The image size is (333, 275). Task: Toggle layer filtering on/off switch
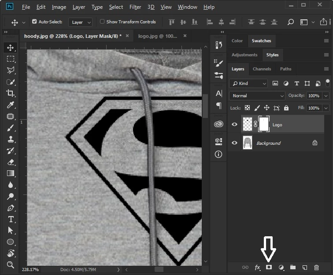tap(327, 83)
